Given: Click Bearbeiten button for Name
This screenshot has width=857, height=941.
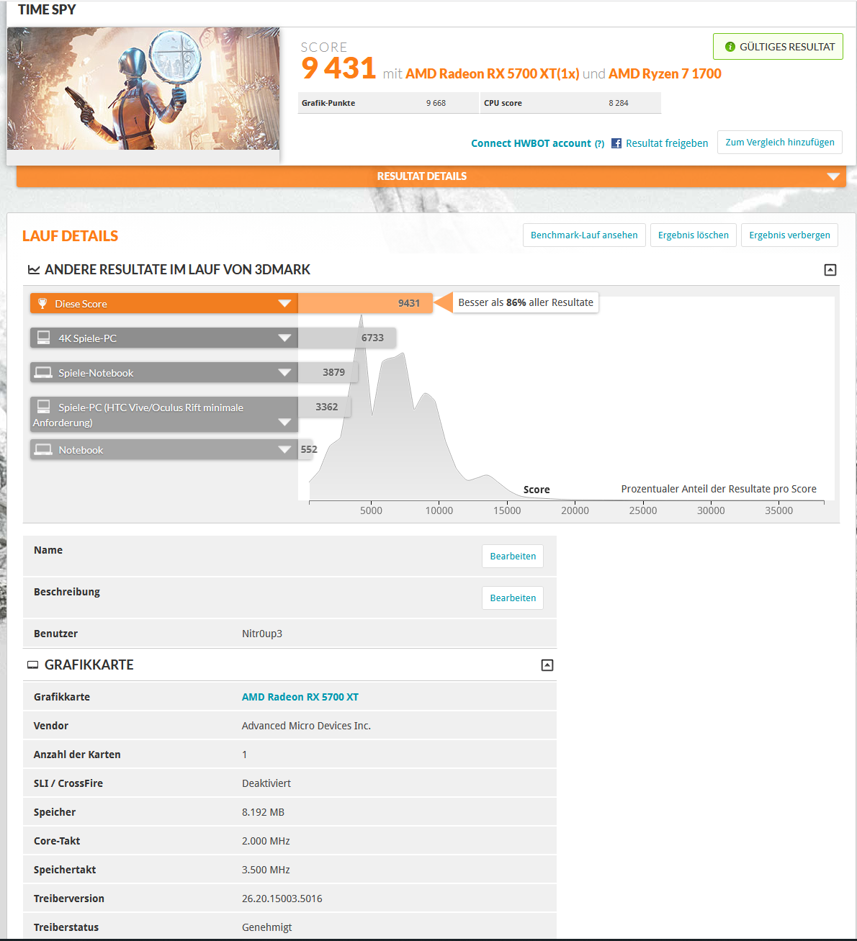Looking at the screenshot, I should [513, 556].
